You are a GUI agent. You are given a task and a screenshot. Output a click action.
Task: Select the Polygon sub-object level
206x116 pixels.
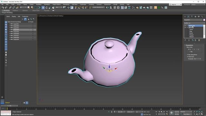click(192, 35)
